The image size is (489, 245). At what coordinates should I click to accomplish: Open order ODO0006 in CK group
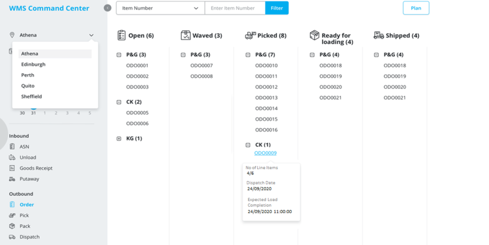(137, 124)
